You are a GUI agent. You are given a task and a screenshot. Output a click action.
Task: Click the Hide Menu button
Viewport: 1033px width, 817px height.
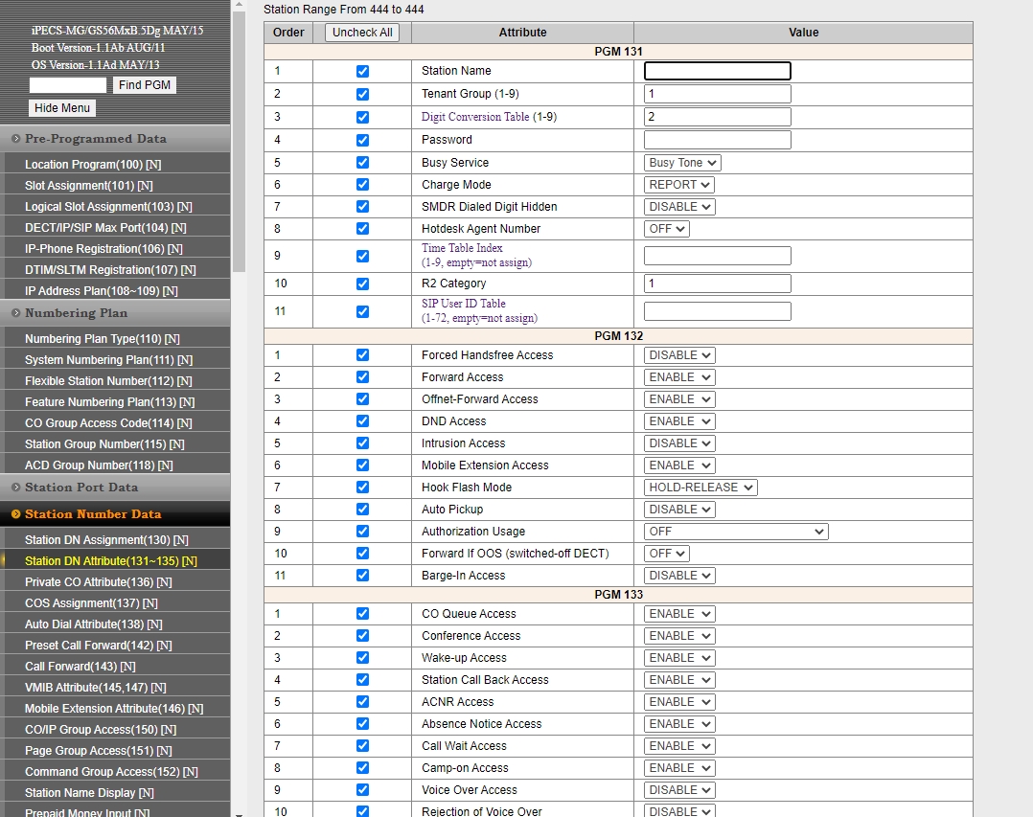[x=62, y=108]
